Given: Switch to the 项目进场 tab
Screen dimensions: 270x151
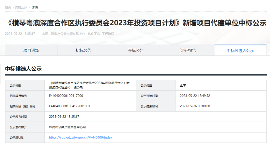Looking at the screenshot, I should point(31,50).
